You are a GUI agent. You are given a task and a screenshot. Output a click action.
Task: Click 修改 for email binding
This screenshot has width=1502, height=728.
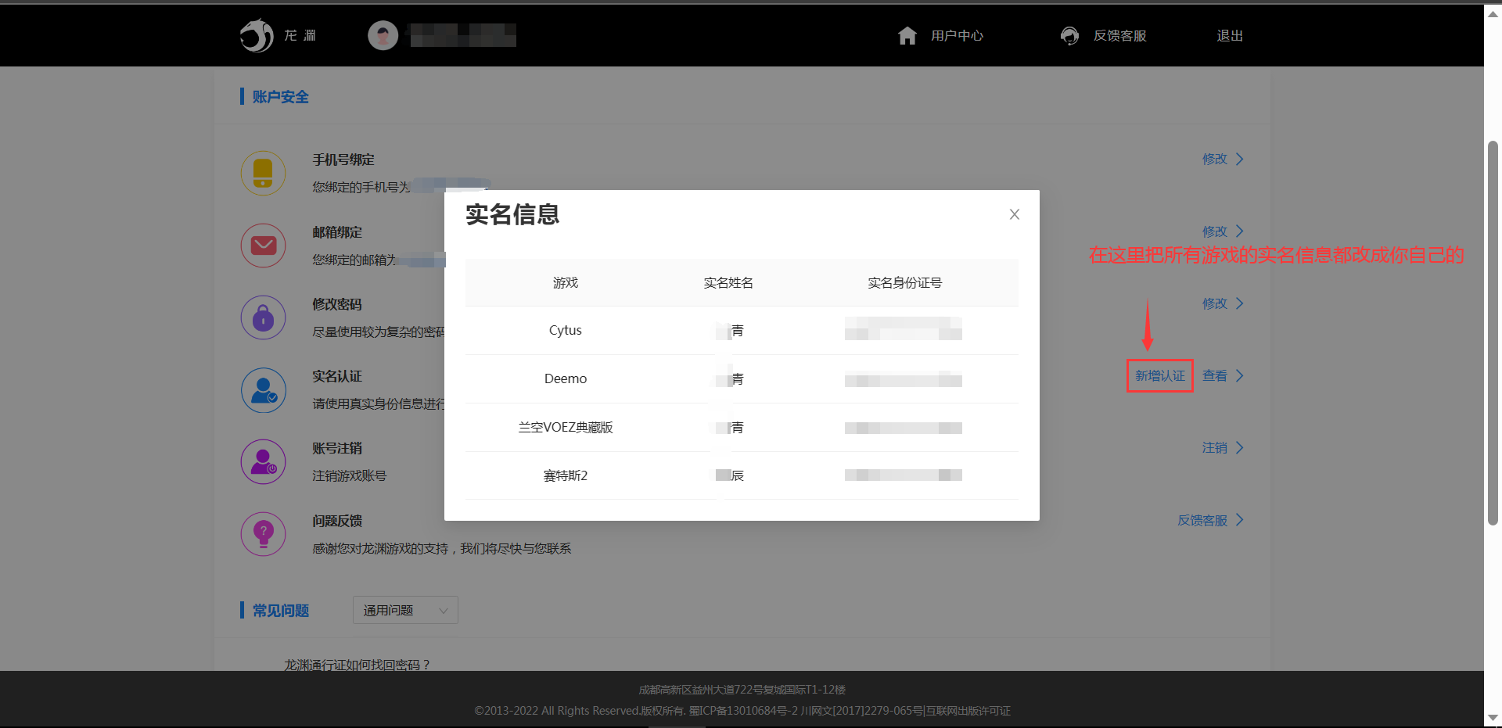[x=1215, y=231]
